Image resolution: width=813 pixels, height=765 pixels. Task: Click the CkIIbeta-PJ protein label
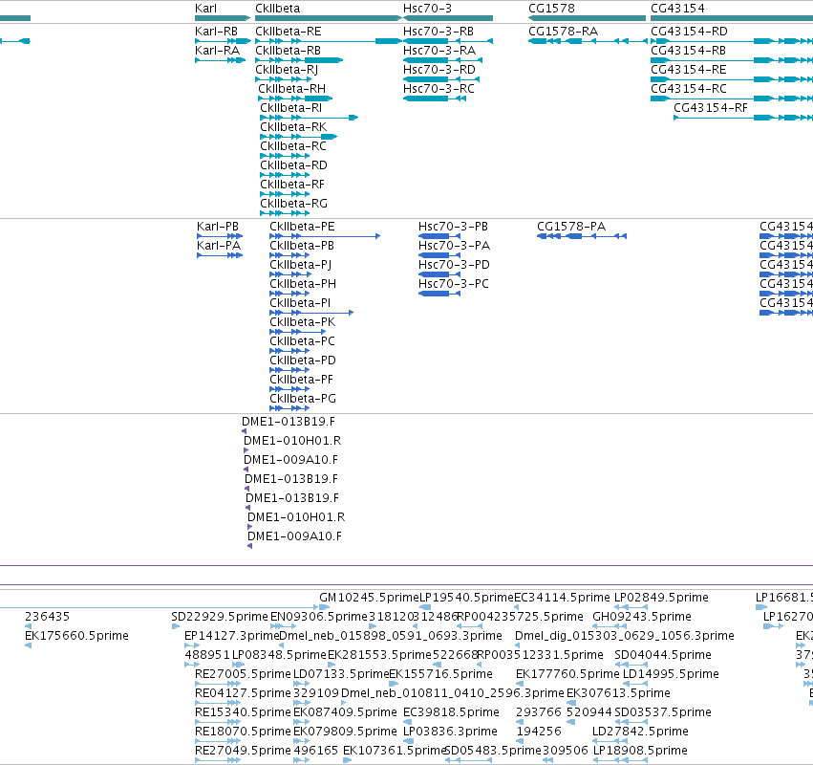point(301,265)
